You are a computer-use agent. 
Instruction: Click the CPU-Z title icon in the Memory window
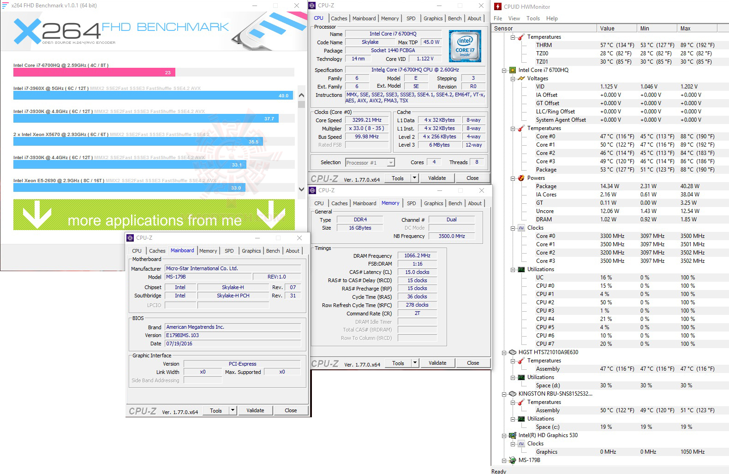312,190
